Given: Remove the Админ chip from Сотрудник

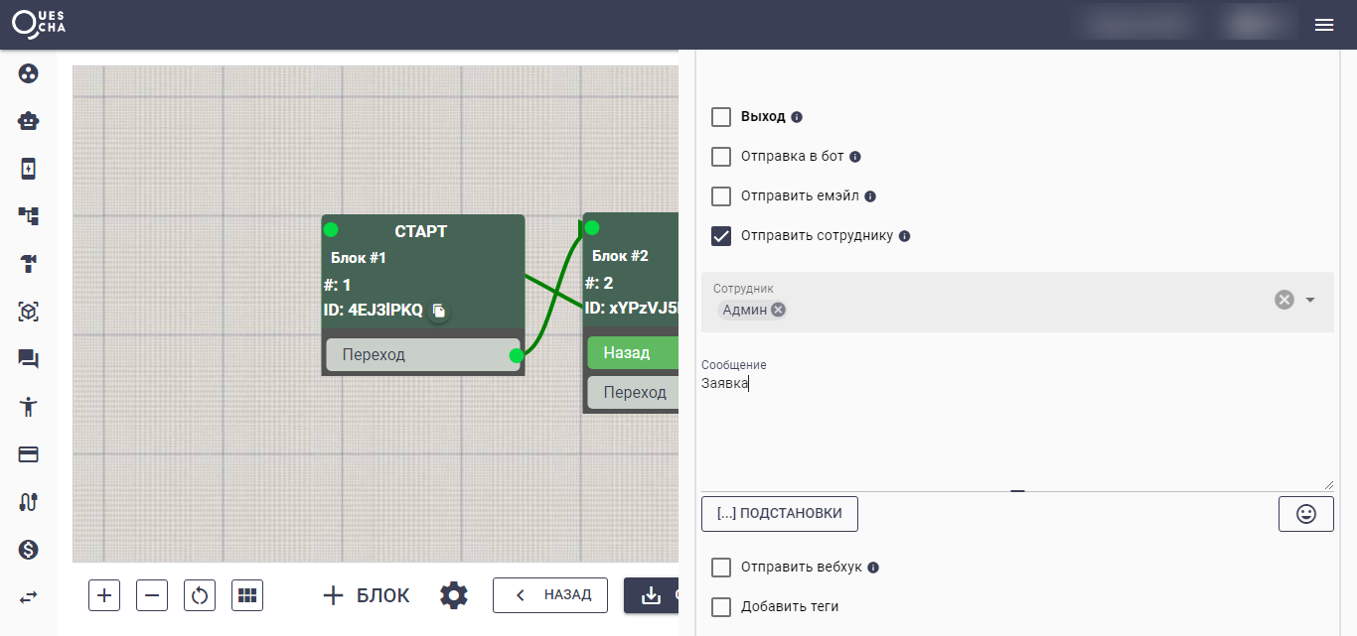Looking at the screenshot, I should coord(779,310).
